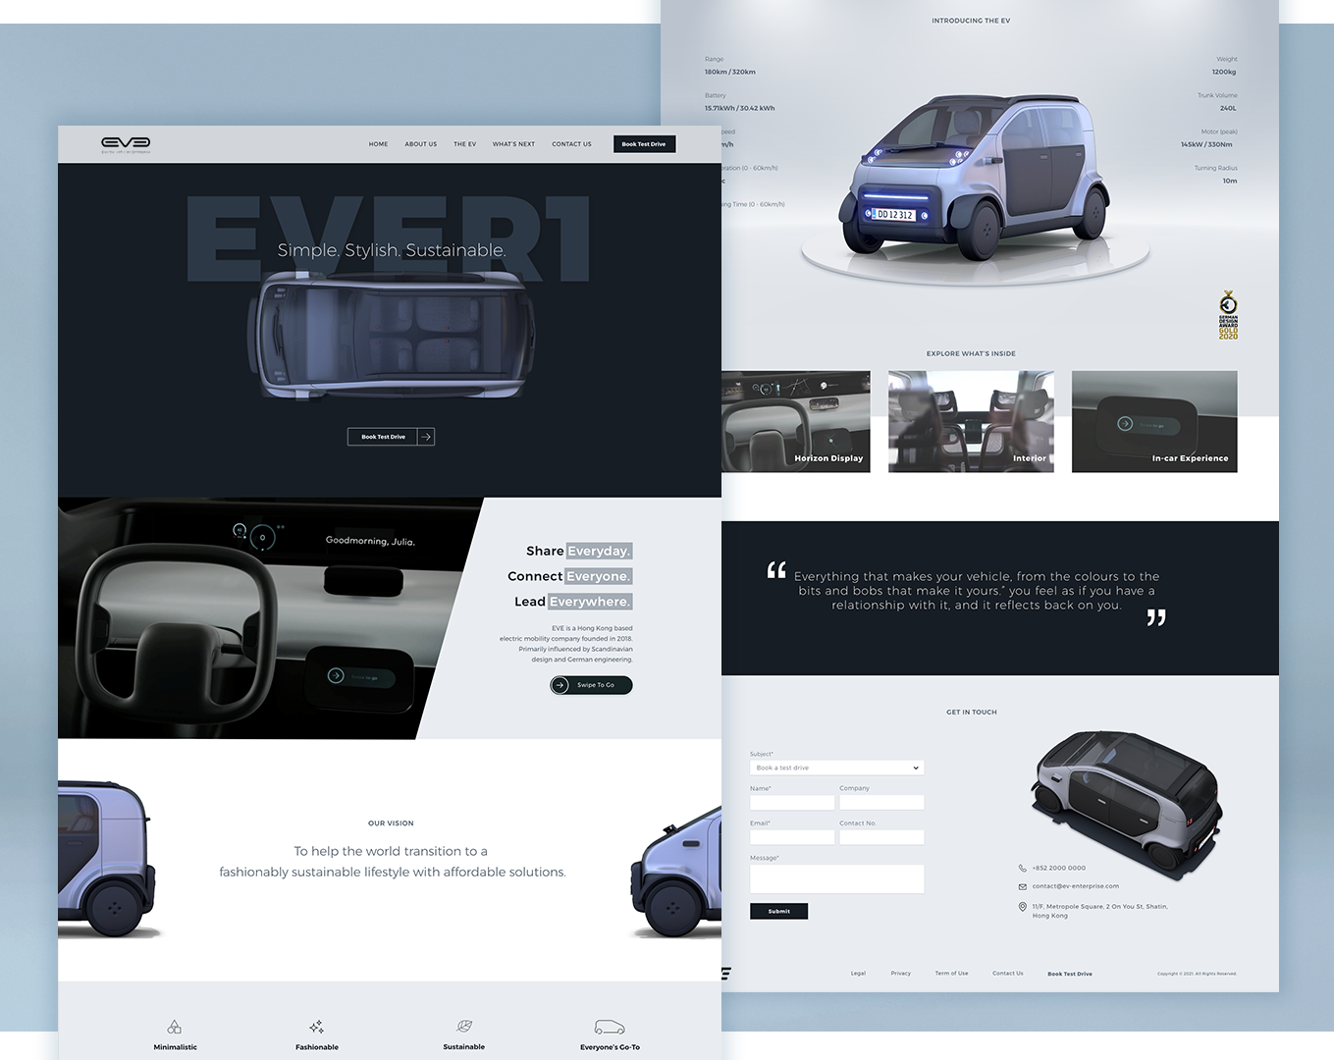The image size is (1334, 1060).
Task: Navigate to CONTACT US in header
Action: coord(571,144)
